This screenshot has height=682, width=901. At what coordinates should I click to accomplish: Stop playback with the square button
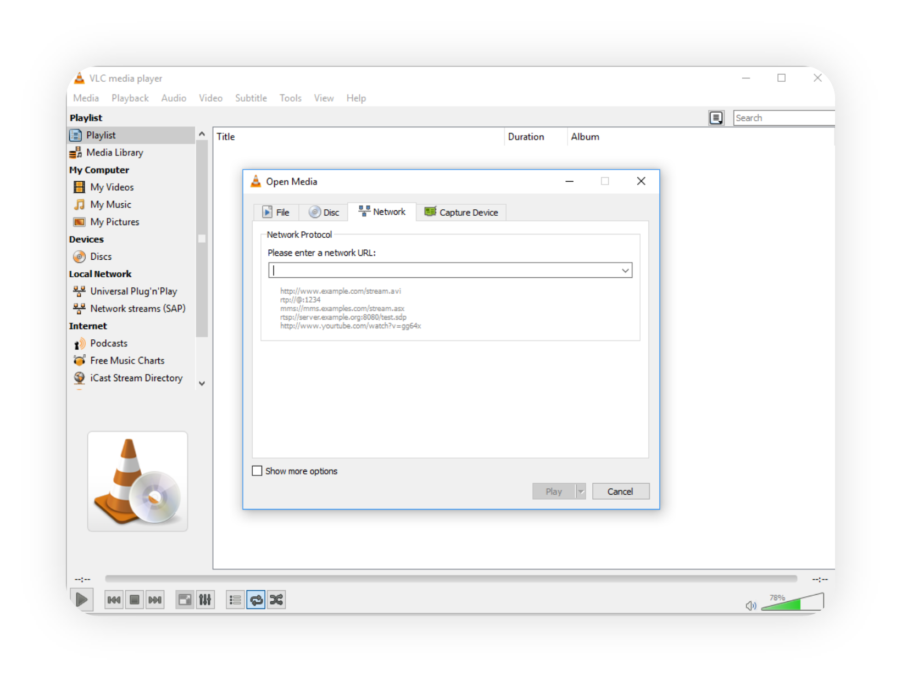click(134, 600)
